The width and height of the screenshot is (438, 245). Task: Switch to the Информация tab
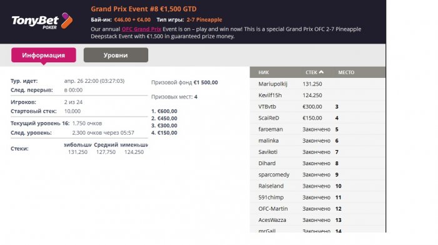coord(44,55)
